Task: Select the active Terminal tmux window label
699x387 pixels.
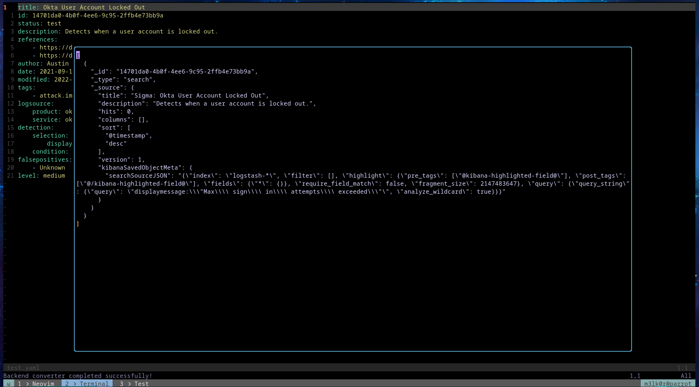Action: coord(86,383)
